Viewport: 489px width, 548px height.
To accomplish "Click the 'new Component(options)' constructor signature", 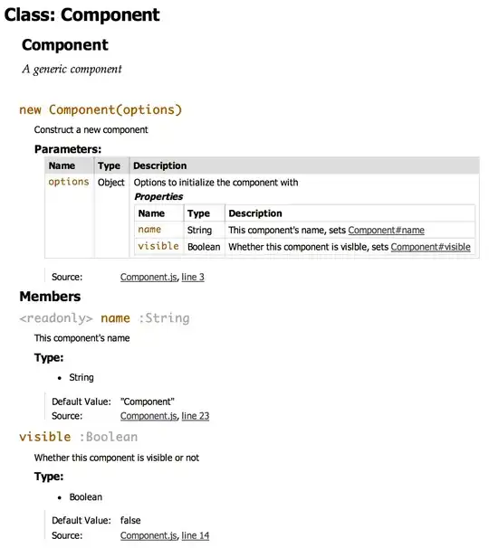I will [x=101, y=109].
